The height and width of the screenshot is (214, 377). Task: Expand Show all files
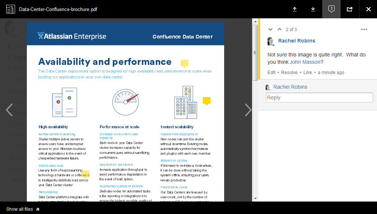(x=23, y=209)
